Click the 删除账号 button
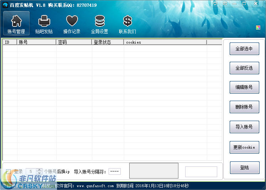Image resolution: width=266 pixels, height=190 pixels. coord(244,107)
